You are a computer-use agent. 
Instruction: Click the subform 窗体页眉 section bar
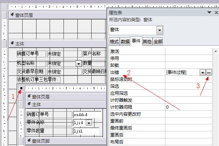point(66,97)
